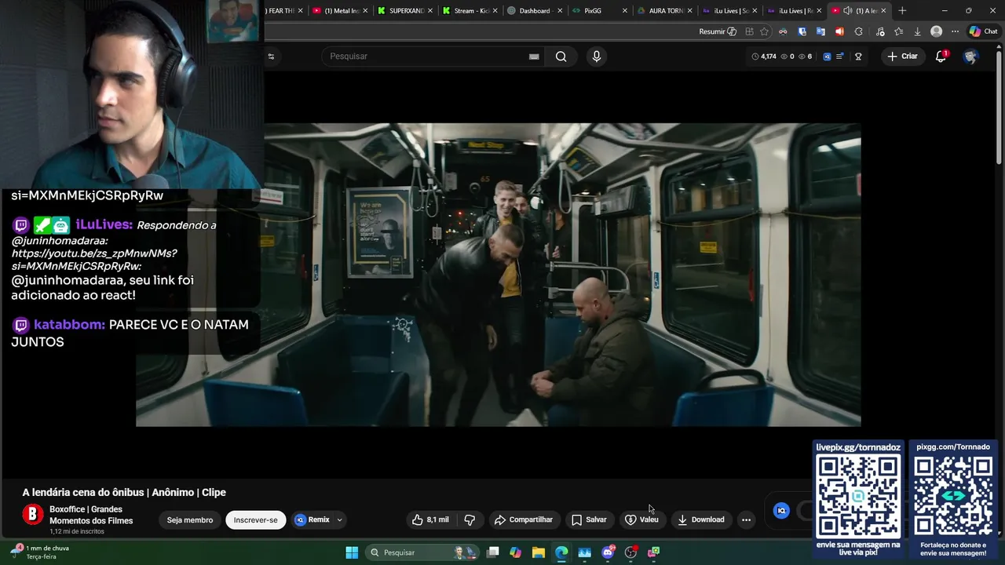
Task: Open Windows Start menu
Action: pos(352,552)
